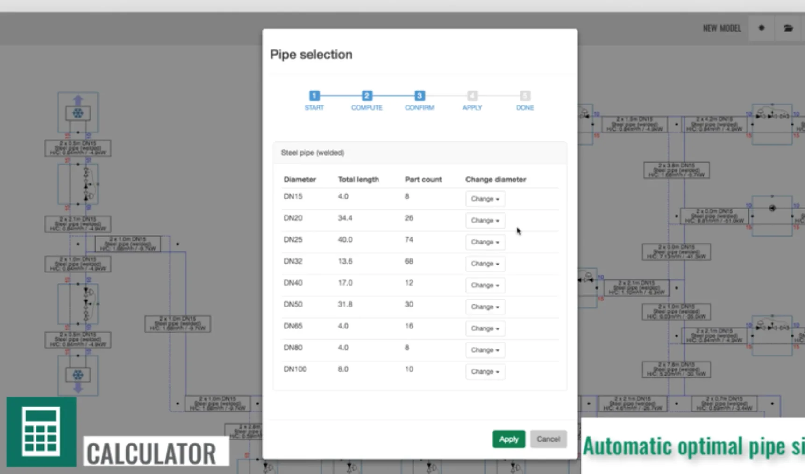Click step 3 Confirm wizard marker
The width and height of the screenshot is (805, 474).
(x=420, y=96)
